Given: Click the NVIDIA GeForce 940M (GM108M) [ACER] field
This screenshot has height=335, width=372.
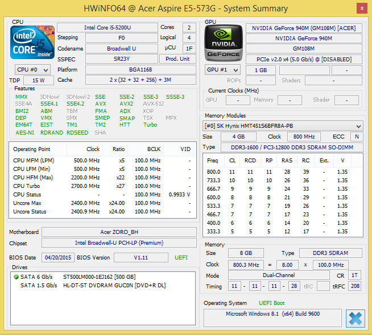Looking at the screenshot, I should [x=304, y=28].
